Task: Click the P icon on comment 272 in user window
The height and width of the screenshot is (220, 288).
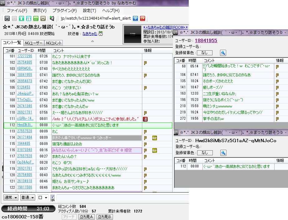Action: click(x=277, y=119)
